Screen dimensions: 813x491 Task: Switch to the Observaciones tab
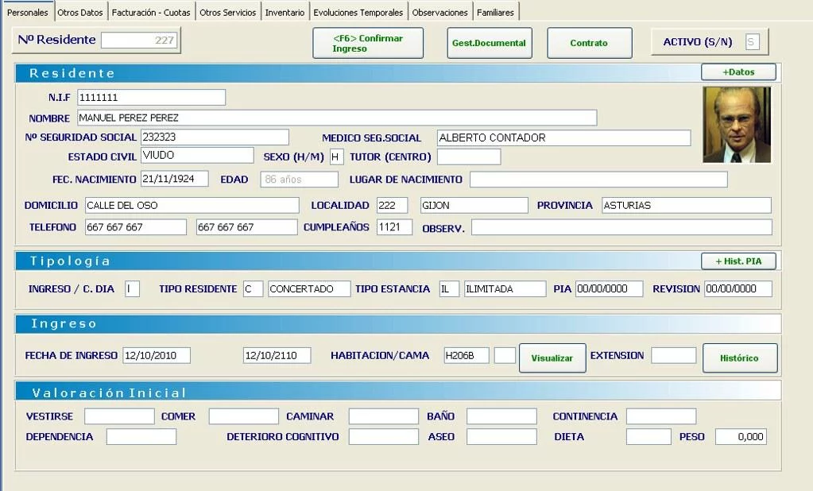click(x=439, y=12)
